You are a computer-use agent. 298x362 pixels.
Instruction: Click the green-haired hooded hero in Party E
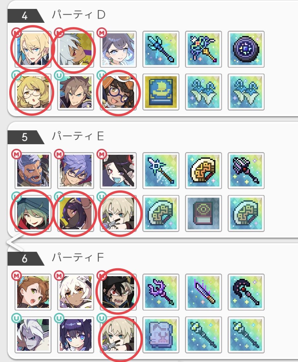tap(33, 213)
